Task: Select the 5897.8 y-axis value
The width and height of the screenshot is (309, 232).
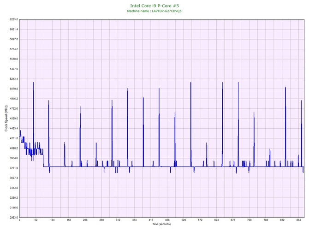Action: click(x=14, y=39)
